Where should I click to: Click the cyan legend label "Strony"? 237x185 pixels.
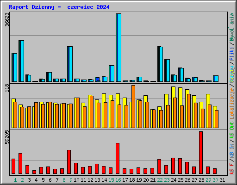coord(232,74)
